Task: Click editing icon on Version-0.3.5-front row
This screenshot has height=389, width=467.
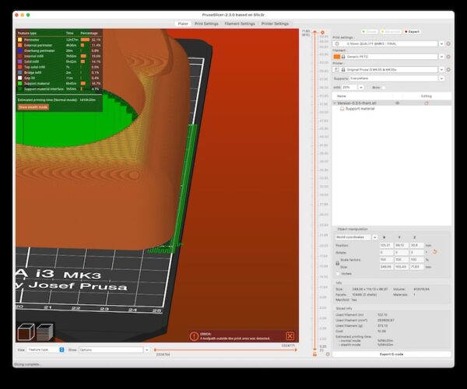Action: pyautogui.click(x=427, y=103)
